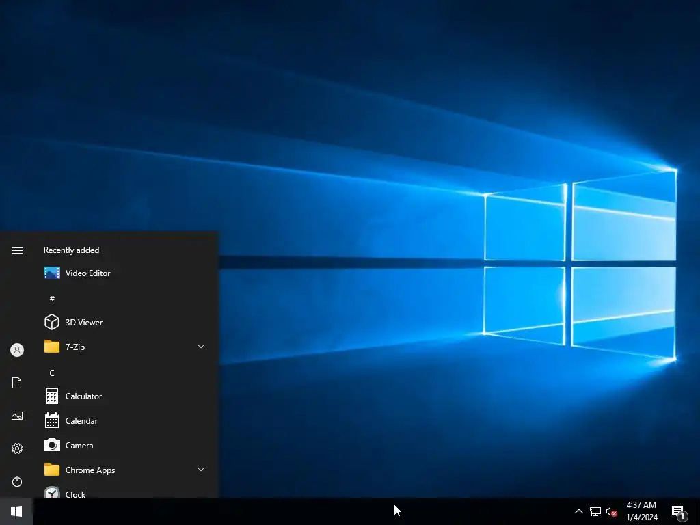
Task: Jump to the '#' letter group header
Action: (x=52, y=299)
